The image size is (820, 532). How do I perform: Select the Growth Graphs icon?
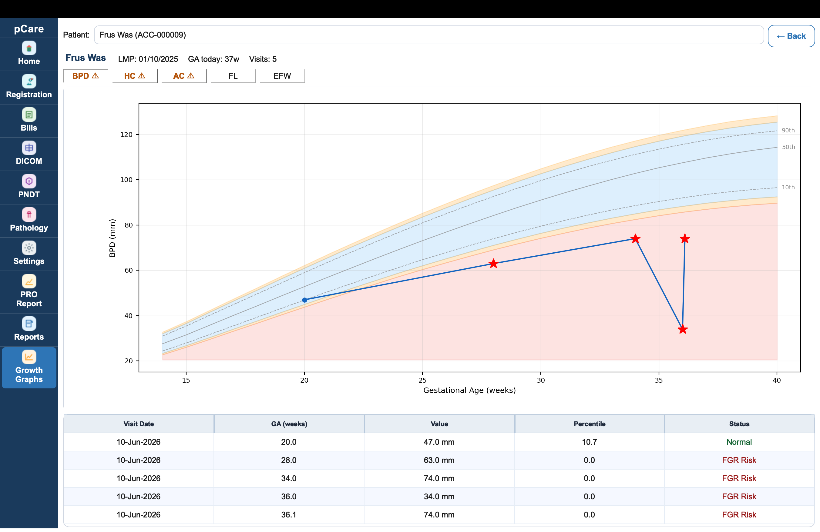pos(29,357)
